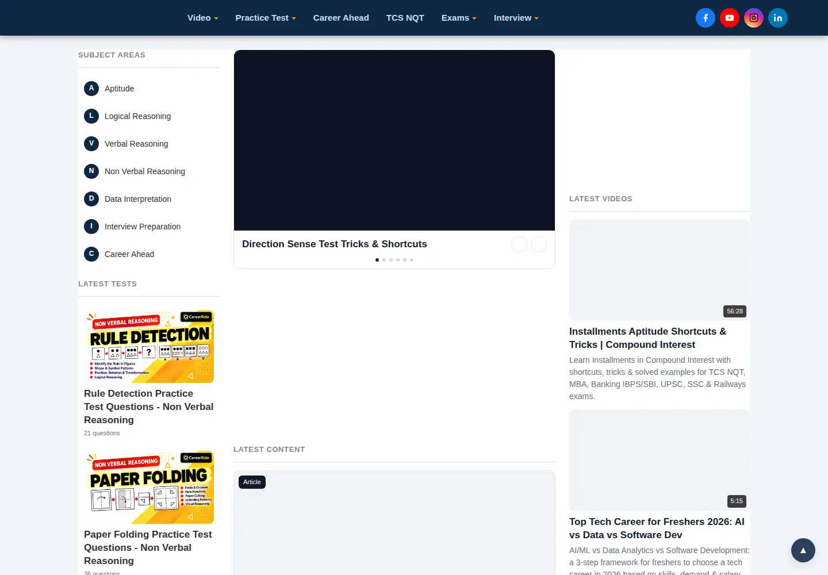Screen dimensions: 828x575
Task: Click the LATEST VIDEOS heading
Action: tap(601, 198)
